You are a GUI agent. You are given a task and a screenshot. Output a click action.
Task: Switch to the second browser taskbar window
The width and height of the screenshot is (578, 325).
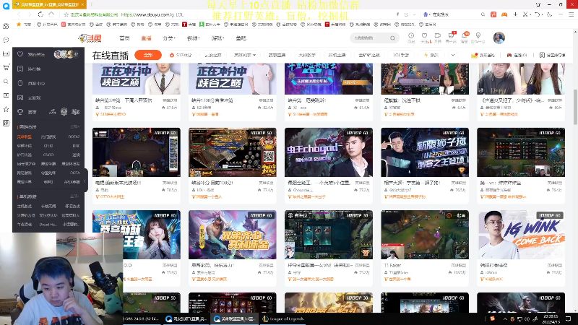234,318
